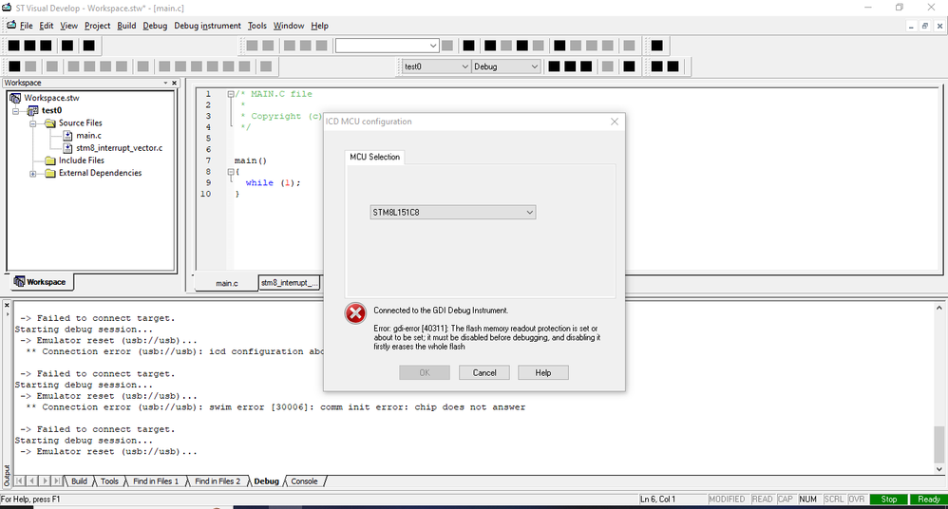The height and width of the screenshot is (509, 948).
Task: Select the Source Files folder
Action: [81, 123]
